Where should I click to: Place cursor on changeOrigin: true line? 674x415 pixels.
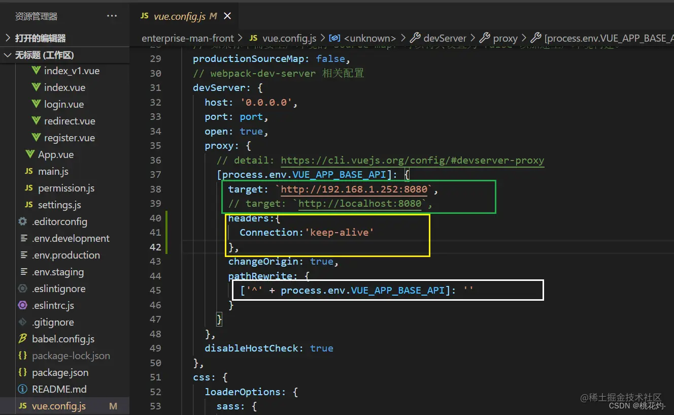coord(283,262)
